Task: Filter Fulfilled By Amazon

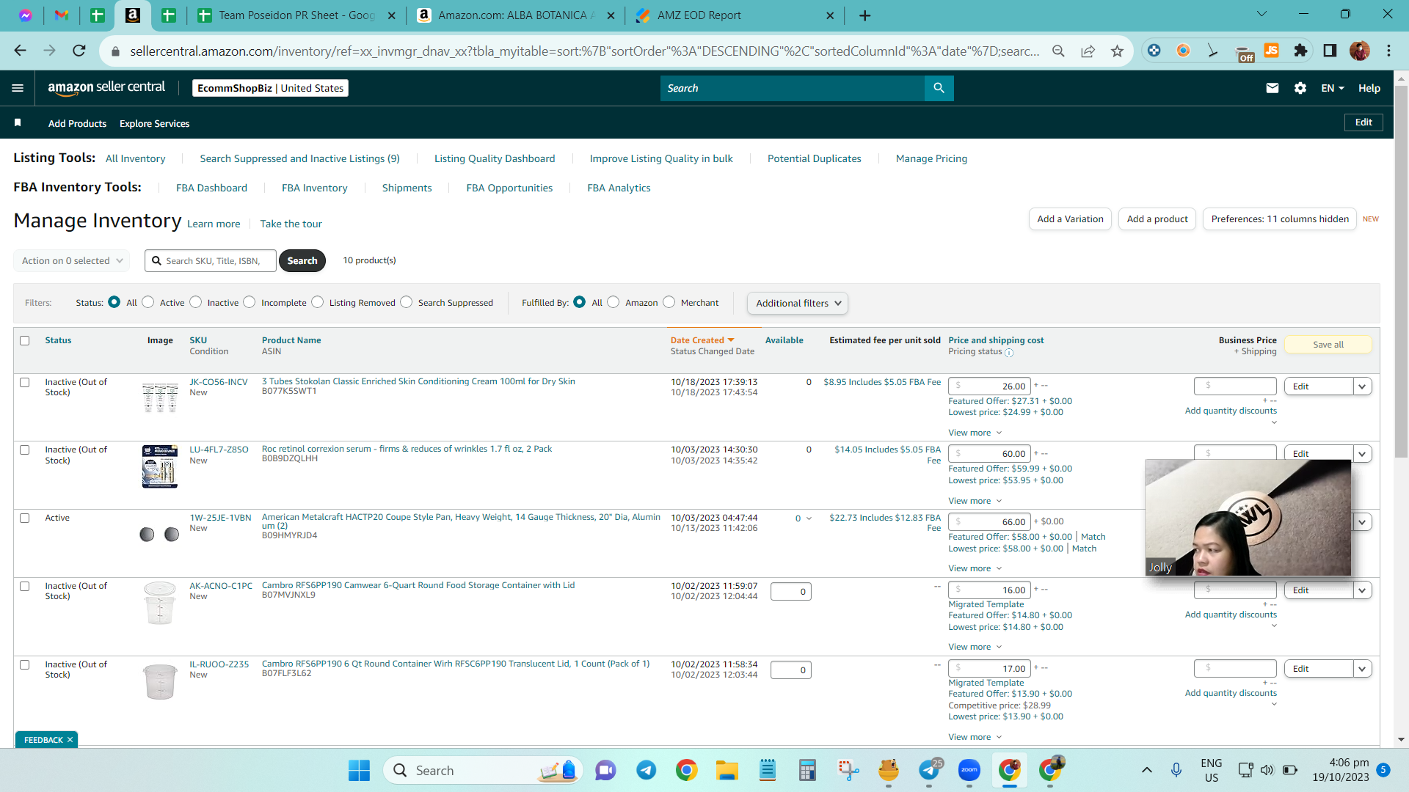Action: pyautogui.click(x=614, y=302)
